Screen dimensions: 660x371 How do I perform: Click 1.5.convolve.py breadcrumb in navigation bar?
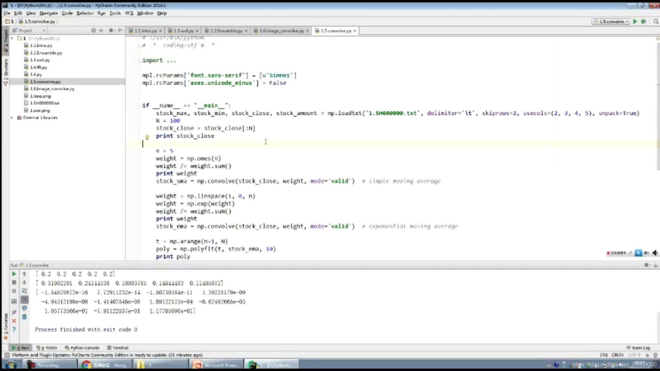(x=37, y=21)
